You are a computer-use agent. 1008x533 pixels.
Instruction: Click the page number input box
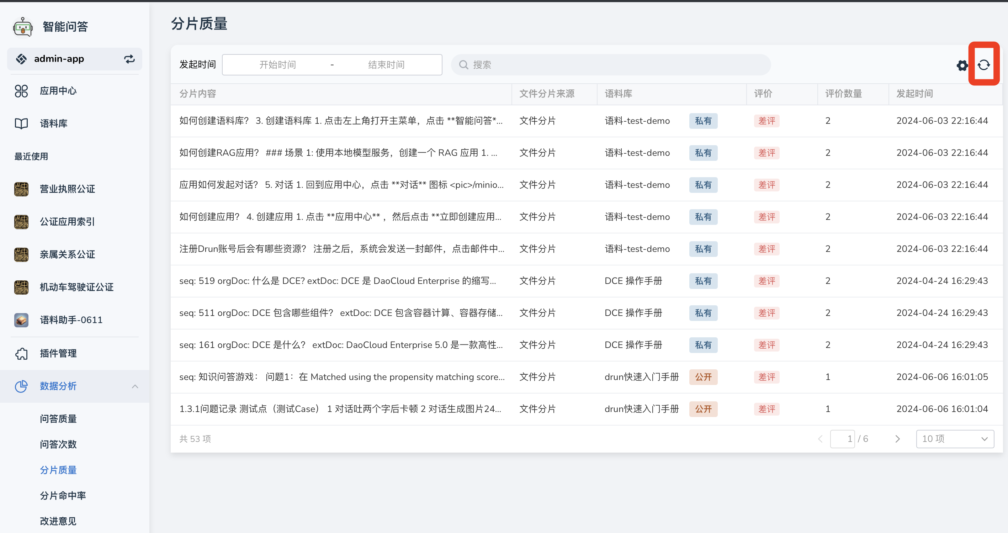pos(842,439)
